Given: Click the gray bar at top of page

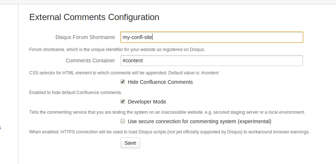Looking at the screenshot, I should [168, 2].
